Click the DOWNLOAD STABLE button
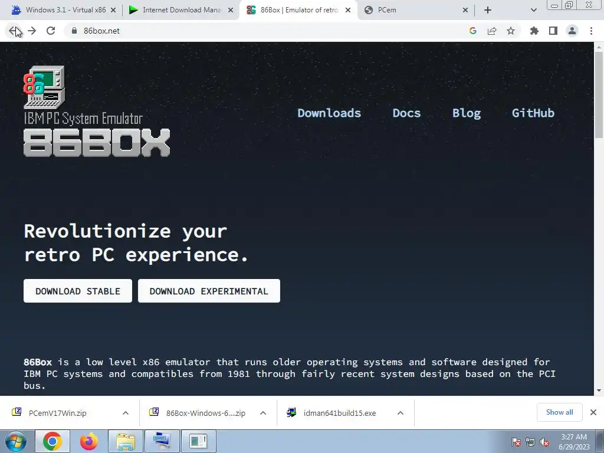This screenshot has width=604, height=453. (78, 291)
